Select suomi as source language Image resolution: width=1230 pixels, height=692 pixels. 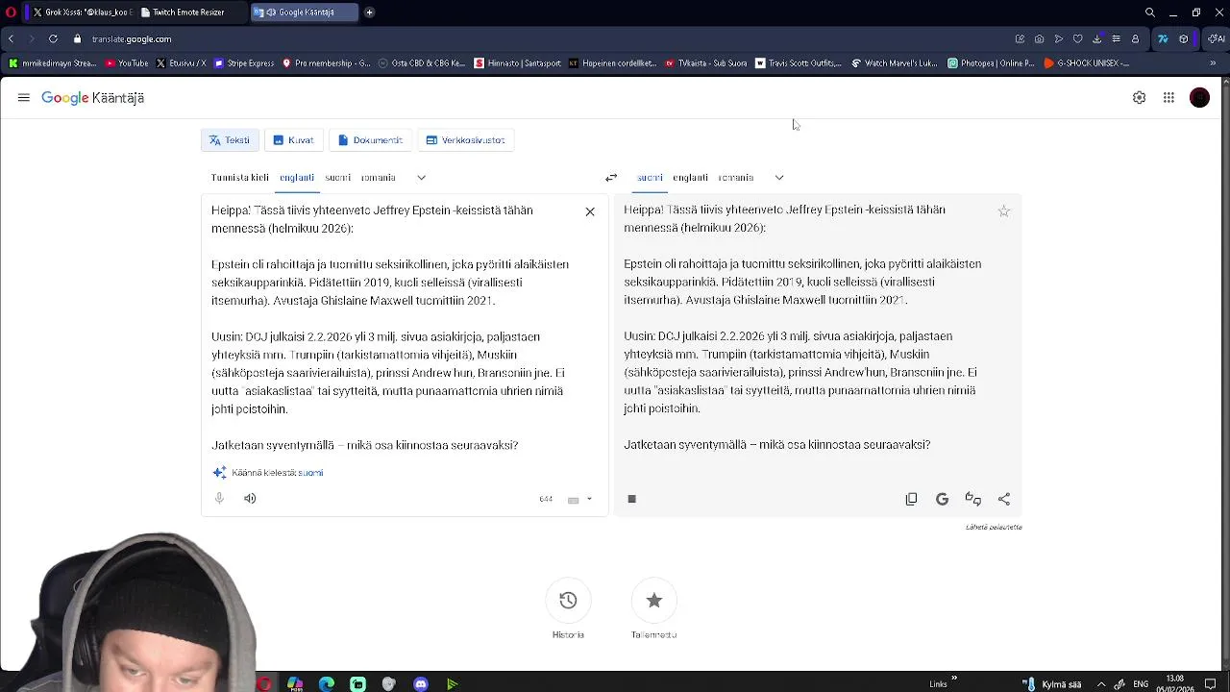(x=337, y=178)
